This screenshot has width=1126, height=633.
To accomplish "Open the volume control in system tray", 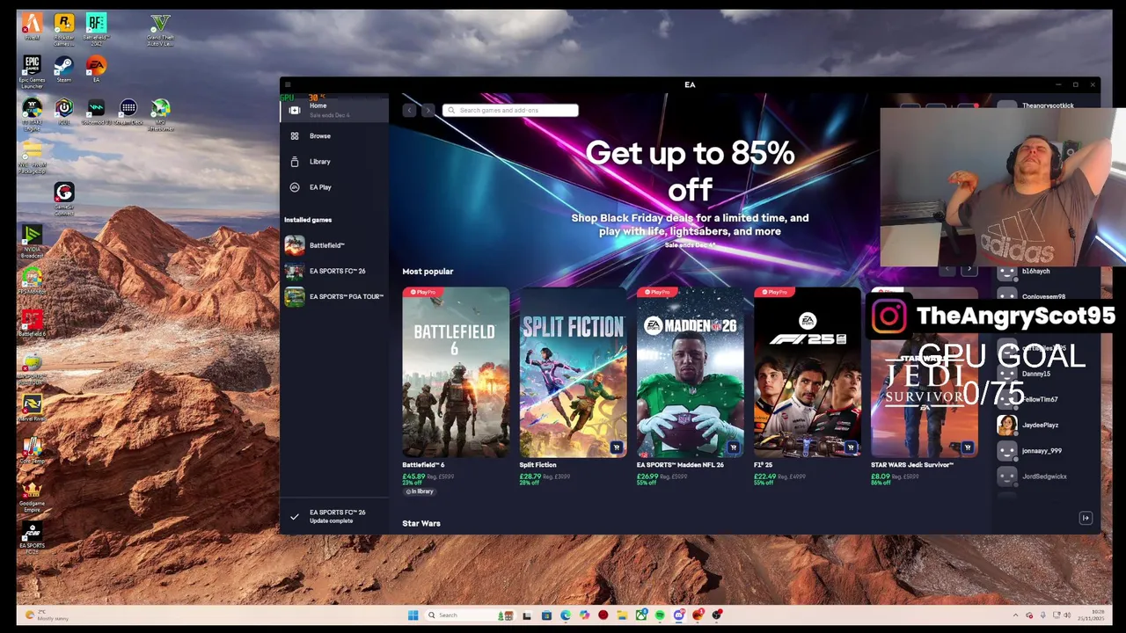I will 1067,615.
